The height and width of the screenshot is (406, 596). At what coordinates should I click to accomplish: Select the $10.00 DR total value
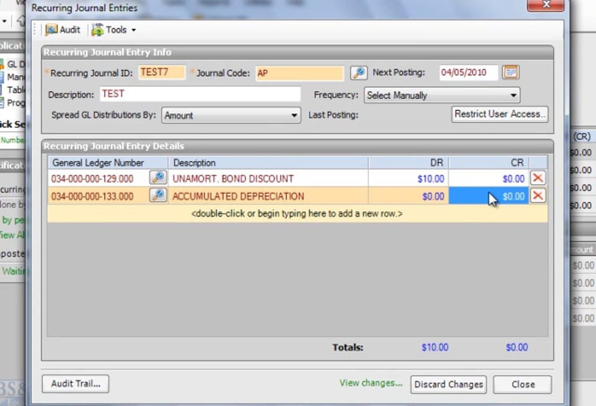coord(435,347)
